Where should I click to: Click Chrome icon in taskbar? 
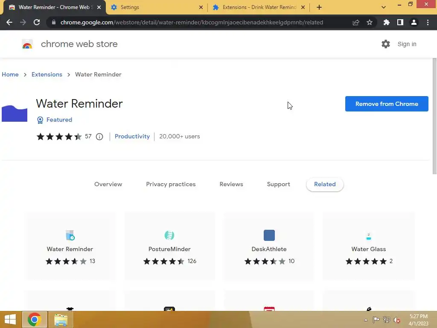tap(35, 319)
